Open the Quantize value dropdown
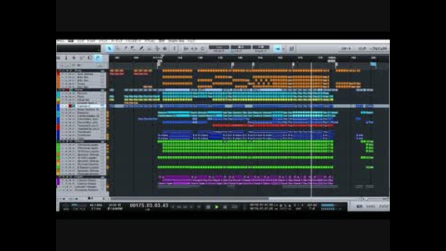446x251 pixels. click(x=219, y=47)
